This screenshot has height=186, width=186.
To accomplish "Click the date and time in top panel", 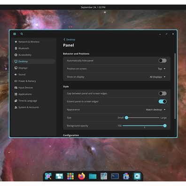I will coord(93,7).
